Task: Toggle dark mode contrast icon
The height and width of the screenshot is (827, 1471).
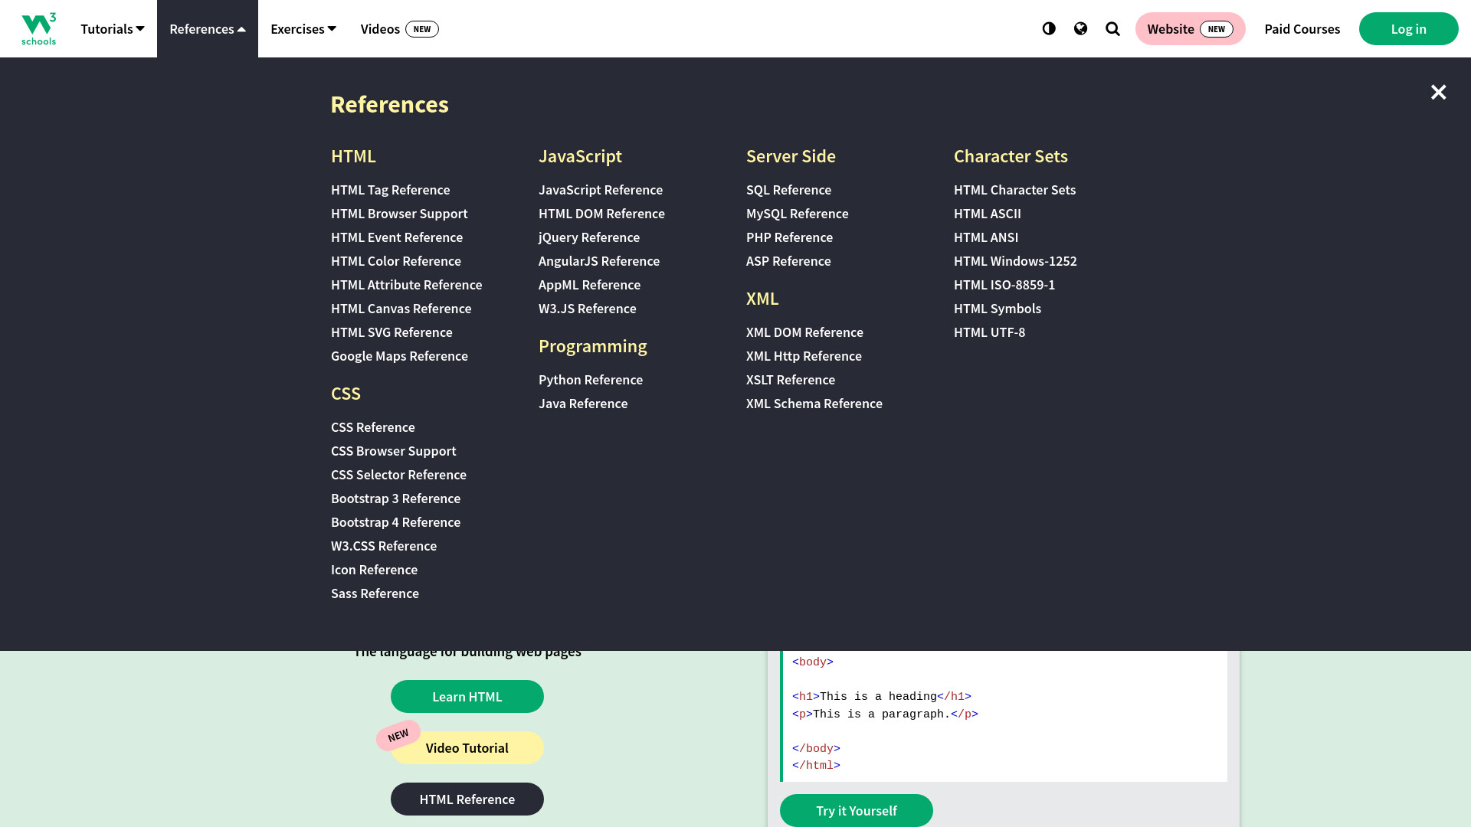Action: pos(1049,29)
